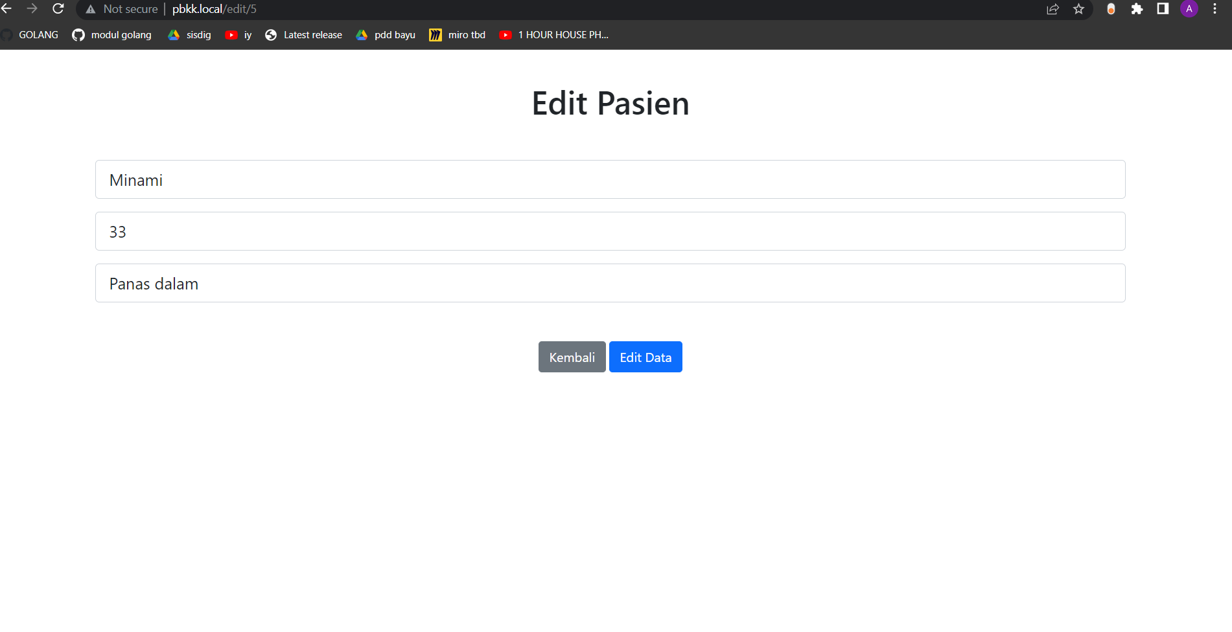Viewport: 1232px width, 632px height.
Task: Open the share icon in the address bar
Action: coord(1052,10)
